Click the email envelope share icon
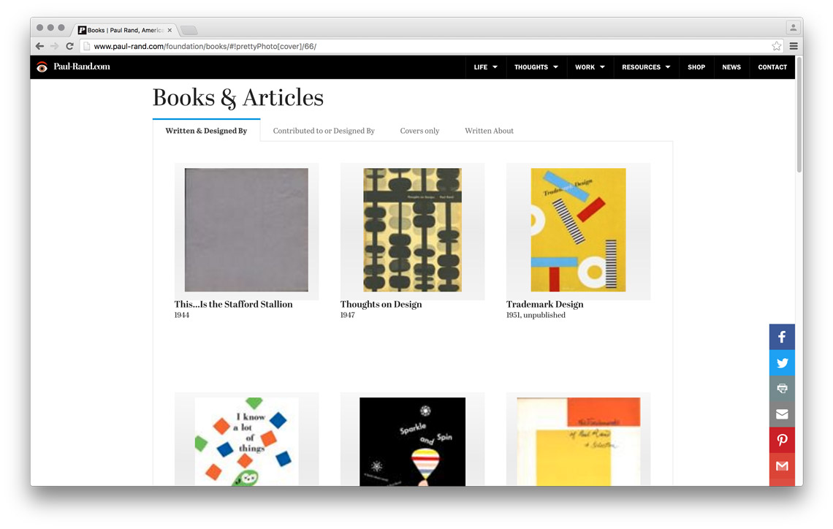 782,414
